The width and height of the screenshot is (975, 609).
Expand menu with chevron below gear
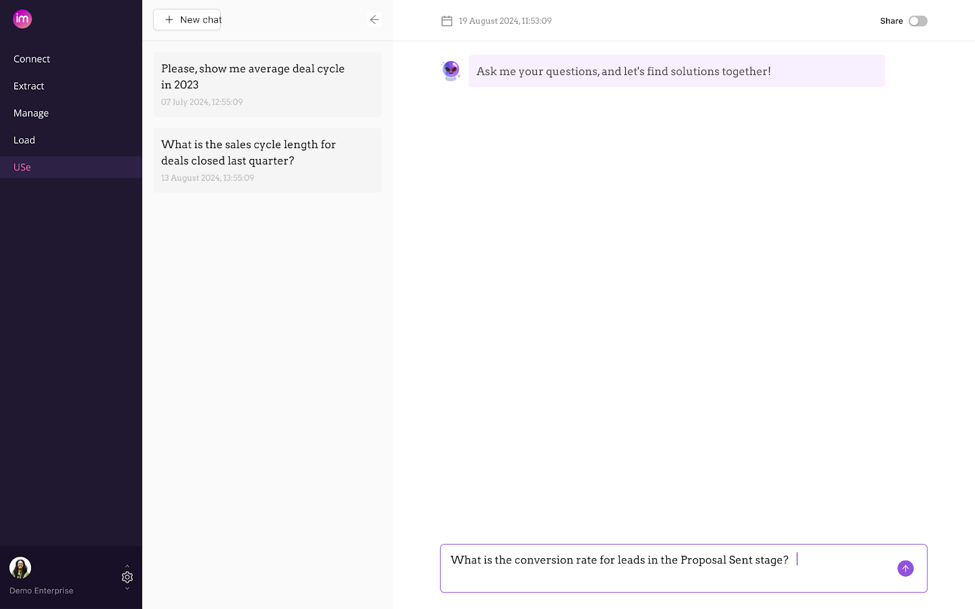(x=127, y=588)
